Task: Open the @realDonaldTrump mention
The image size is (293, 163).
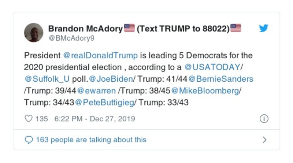Action: pyautogui.click(x=101, y=56)
